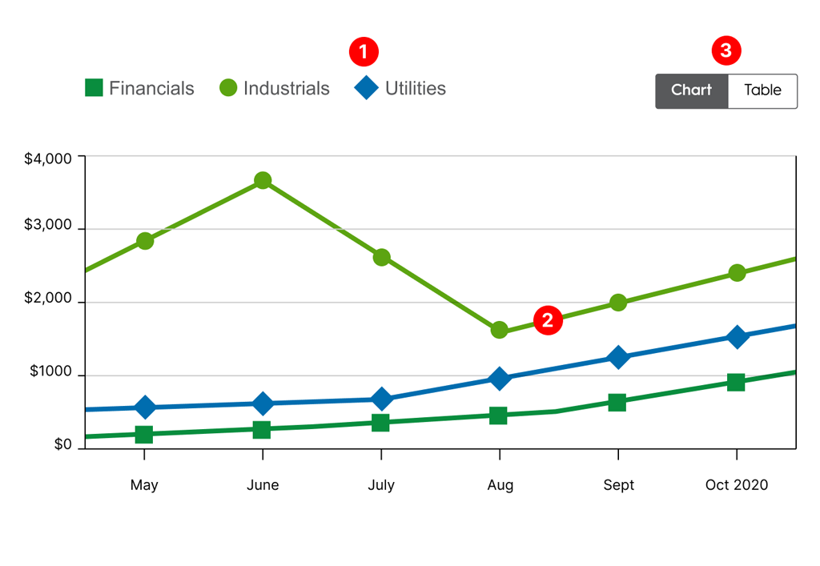Click the Utilities diamond marker for May
Viewport: 820px width, 566px height.
[x=144, y=407]
